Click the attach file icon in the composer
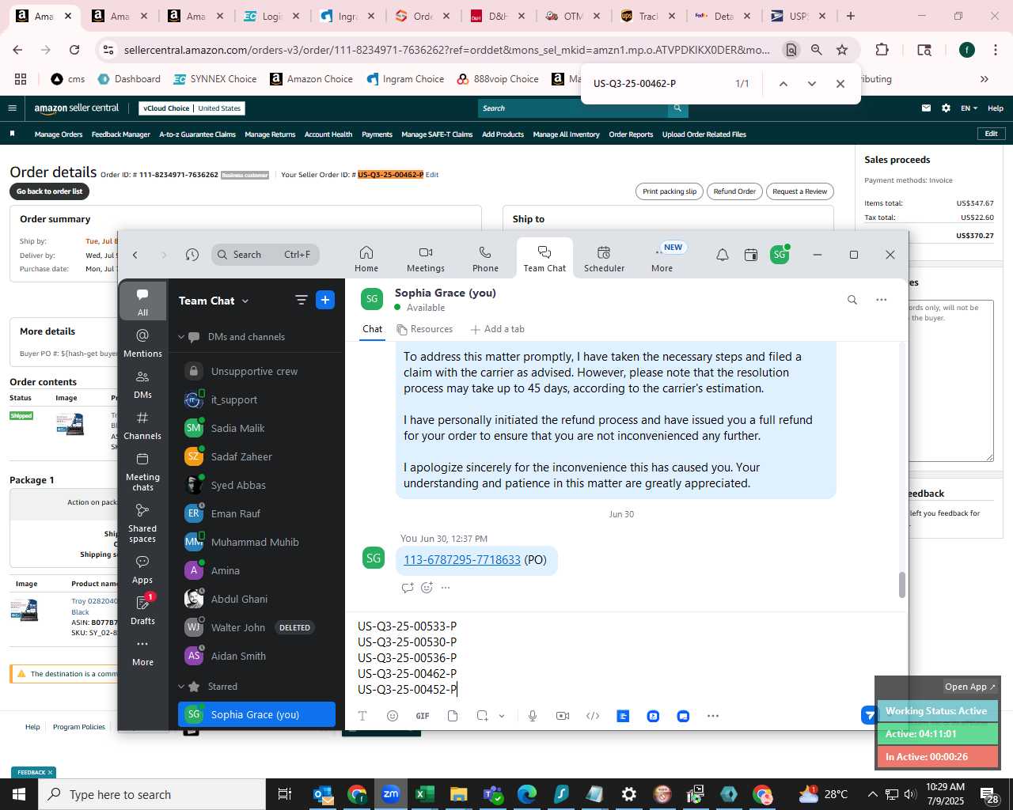 [453, 716]
